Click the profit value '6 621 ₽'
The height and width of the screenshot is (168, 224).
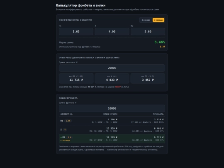coord(159,137)
